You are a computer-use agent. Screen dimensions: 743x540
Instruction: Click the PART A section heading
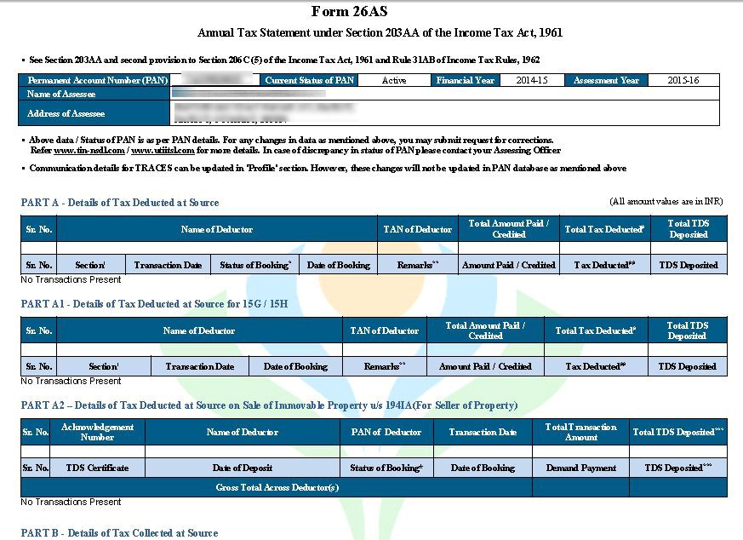coord(120,203)
